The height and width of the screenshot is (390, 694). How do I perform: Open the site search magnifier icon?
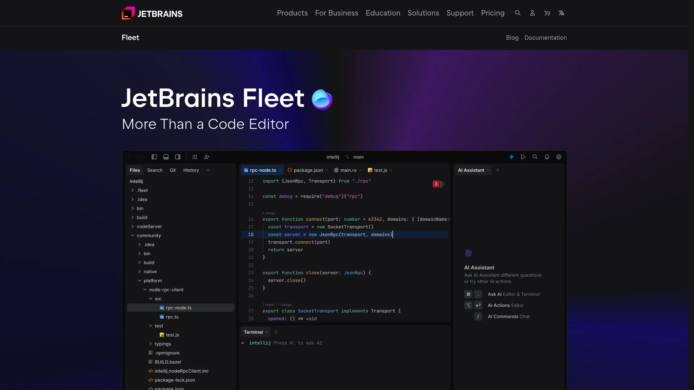[x=518, y=13]
